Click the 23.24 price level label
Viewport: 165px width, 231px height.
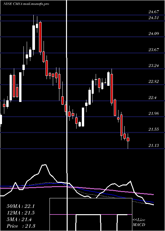pyautogui.click(x=154, y=65)
